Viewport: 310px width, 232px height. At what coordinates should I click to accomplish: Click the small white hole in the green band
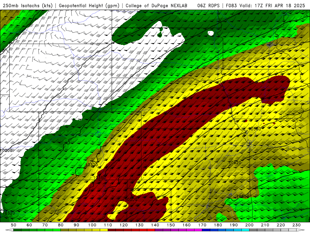(211, 33)
